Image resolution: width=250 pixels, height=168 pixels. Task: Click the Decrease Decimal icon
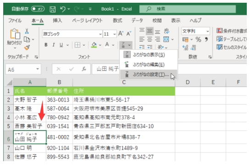[x=193, y=47]
